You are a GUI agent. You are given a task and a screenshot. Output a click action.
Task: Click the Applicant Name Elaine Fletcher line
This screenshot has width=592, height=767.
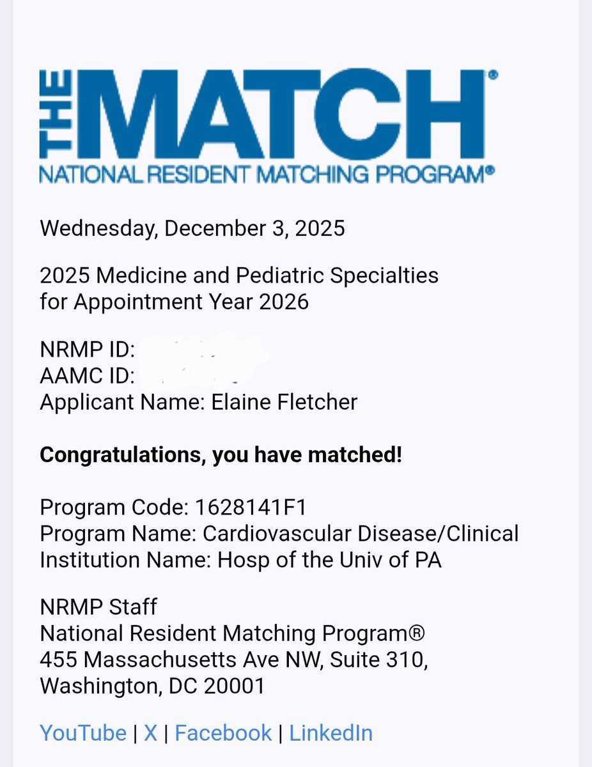(x=198, y=402)
